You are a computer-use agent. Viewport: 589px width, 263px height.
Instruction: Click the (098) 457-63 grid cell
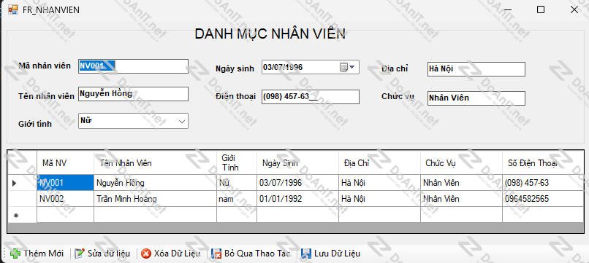543,183
